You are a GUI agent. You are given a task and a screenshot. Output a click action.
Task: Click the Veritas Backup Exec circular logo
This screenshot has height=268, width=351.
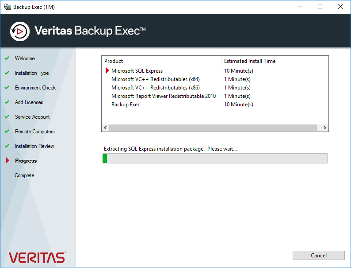tap(20, 31)
